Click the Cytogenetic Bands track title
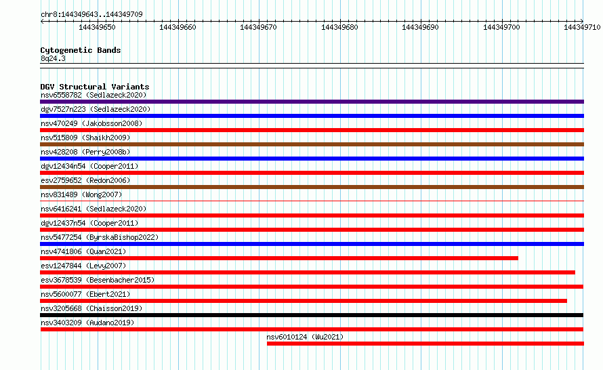Image resolution: width=603 pixels, height=370 pixels. 81,50
